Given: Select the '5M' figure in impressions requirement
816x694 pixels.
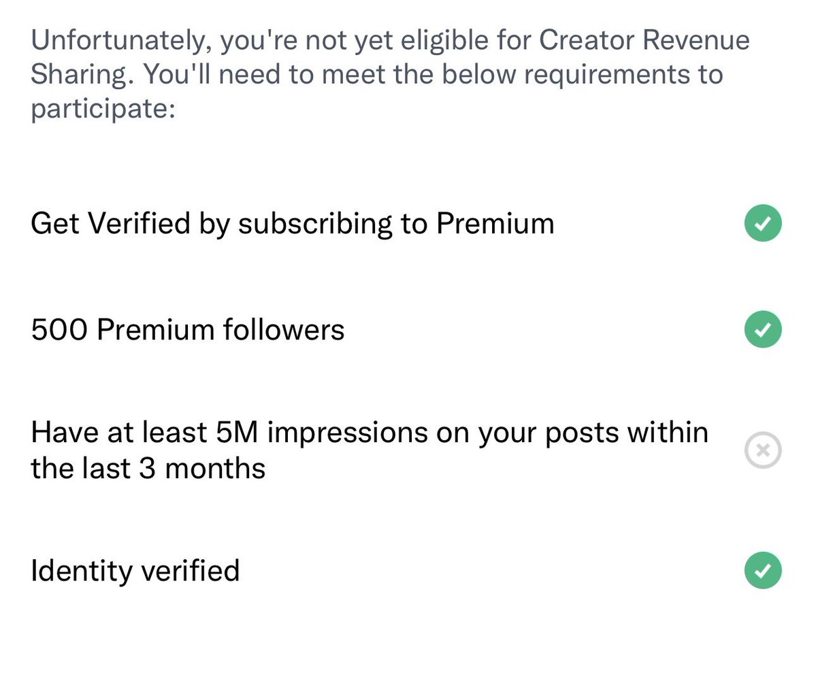Looking at the screenshot, I should [236, 433].
